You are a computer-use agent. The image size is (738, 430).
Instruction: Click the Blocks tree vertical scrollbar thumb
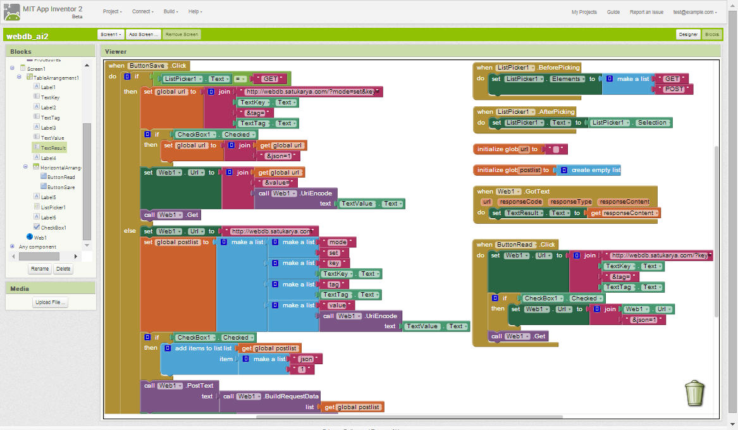(x=87, y=181)
